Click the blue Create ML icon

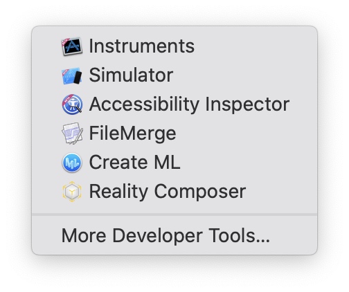pyautogui.click(x=72, y=163)
